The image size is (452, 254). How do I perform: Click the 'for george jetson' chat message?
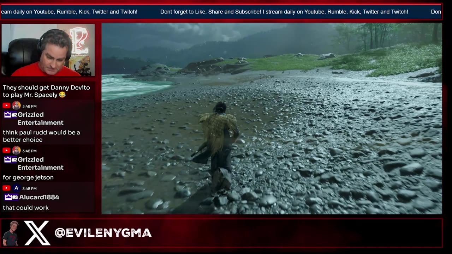tap(28, 177)
